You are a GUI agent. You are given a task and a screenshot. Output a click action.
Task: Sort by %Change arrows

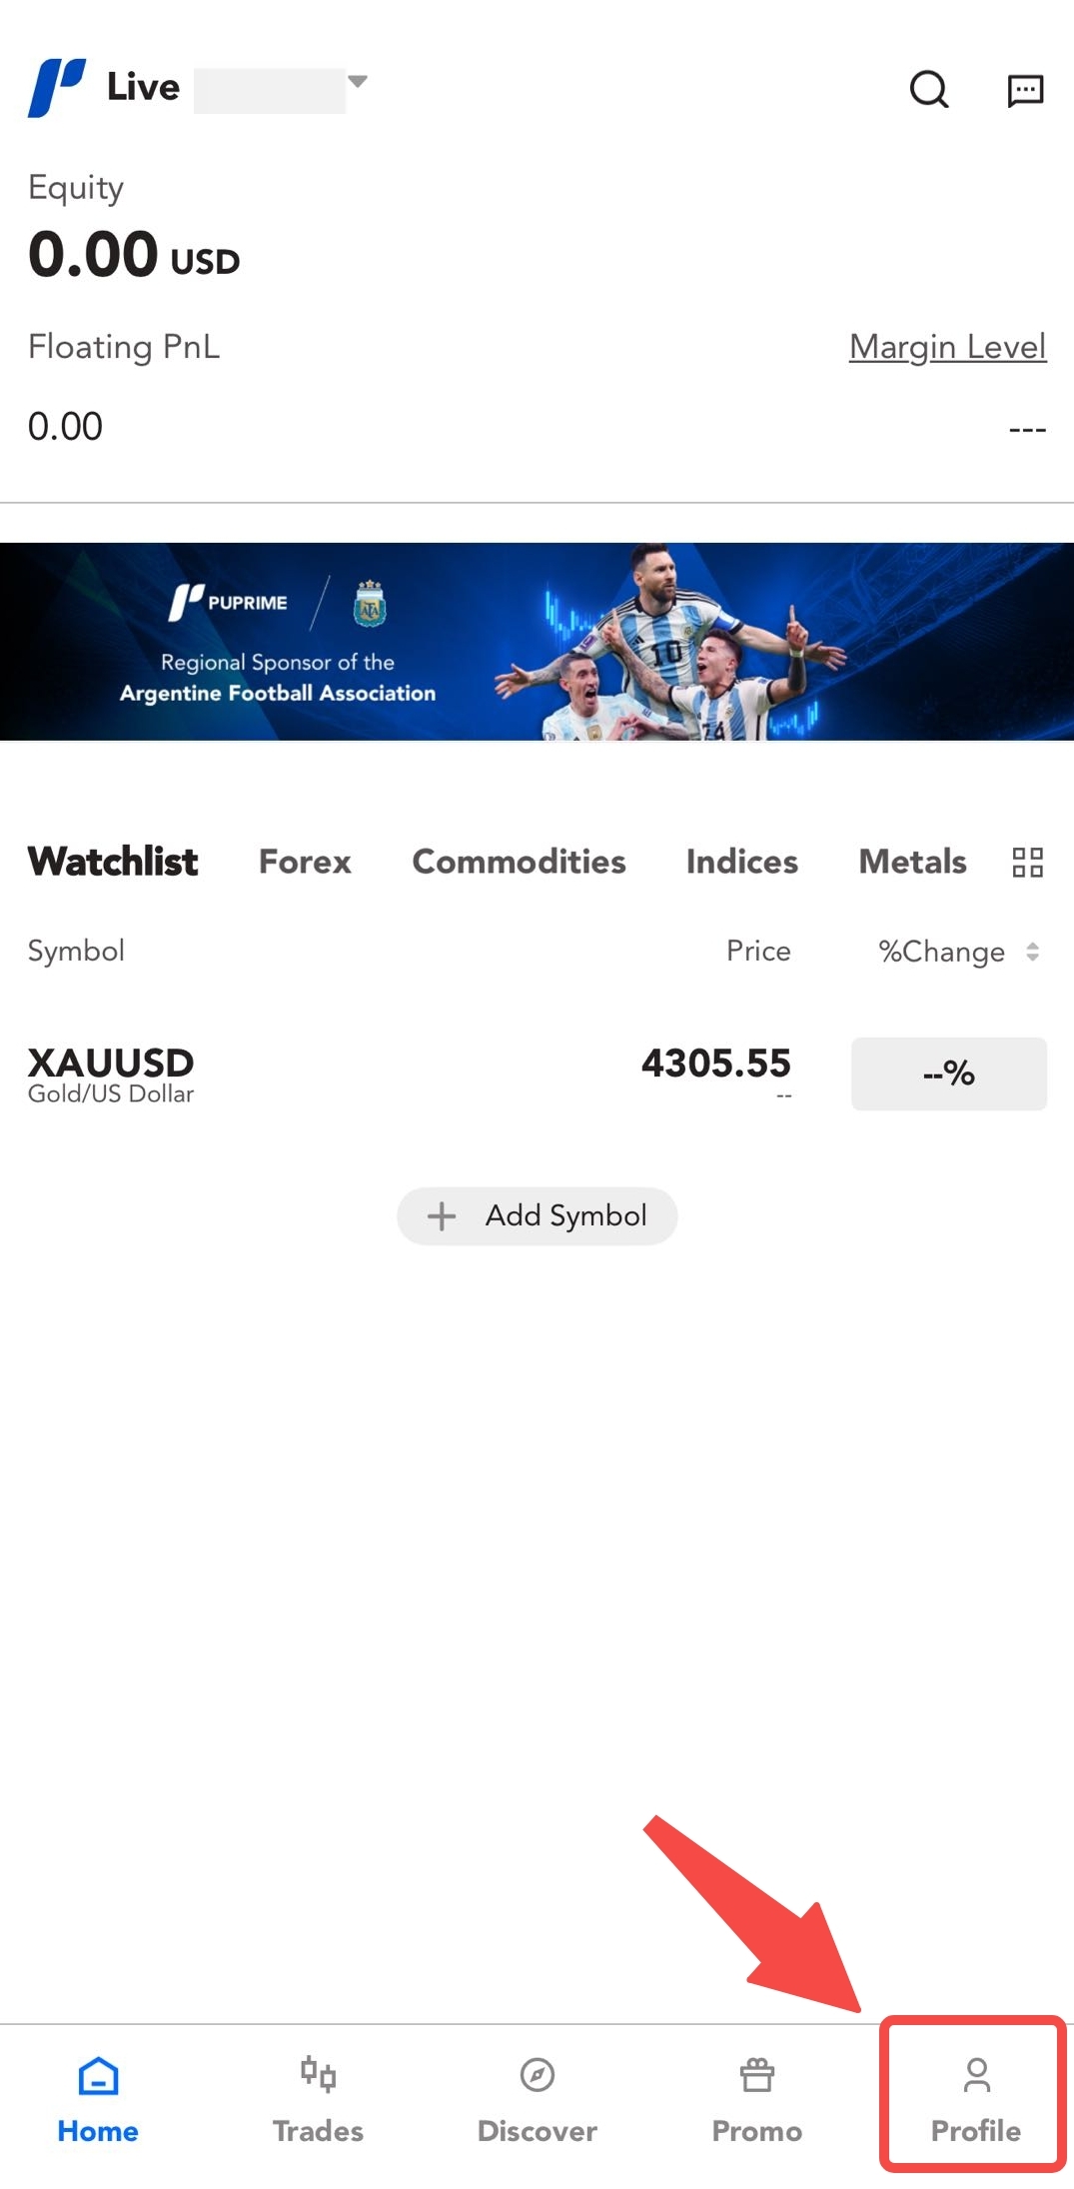[1032, 952]
